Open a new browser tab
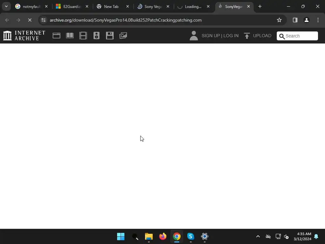Viewport: 325px width, 244px height. point(260,7)
